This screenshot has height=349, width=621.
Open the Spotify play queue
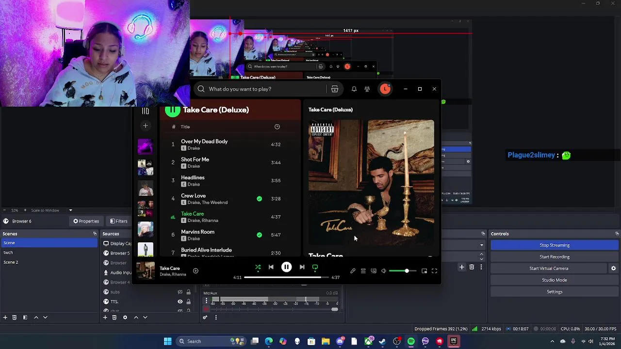coord(363,271)
